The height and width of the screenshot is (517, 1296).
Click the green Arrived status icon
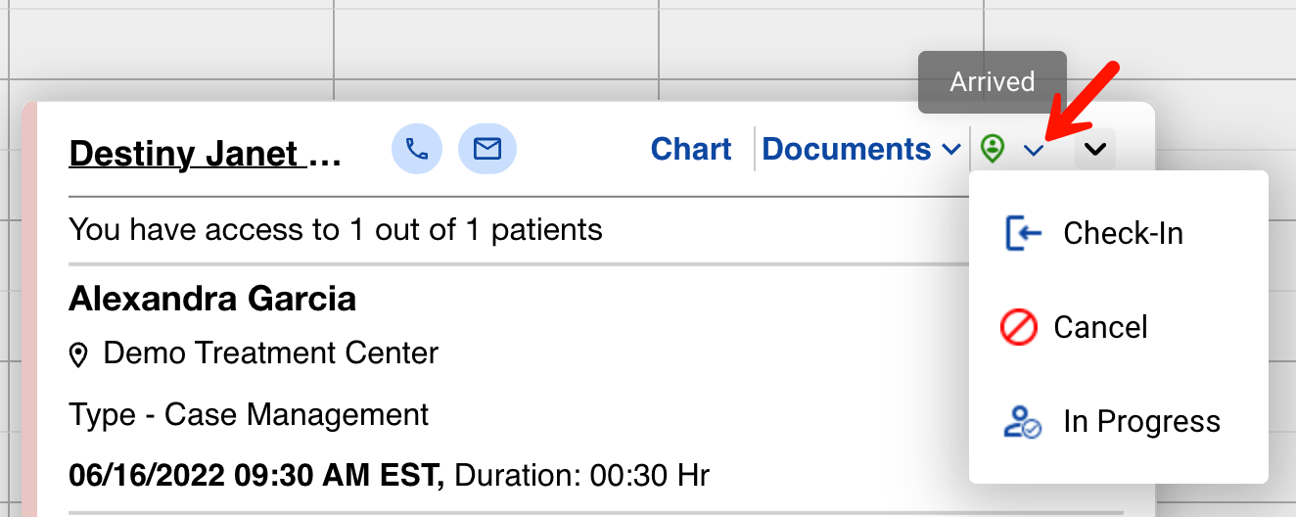click(993, 150)
